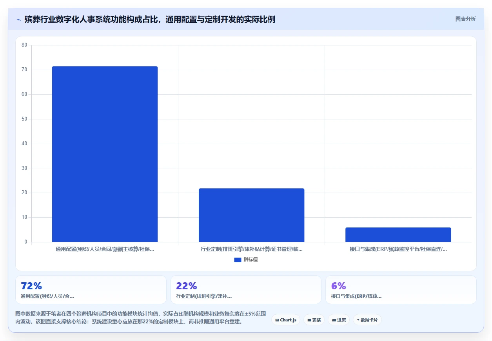The image size is (492, 341).
Task: Click the lightning icon beside the chart title
Action: [18, 20]
